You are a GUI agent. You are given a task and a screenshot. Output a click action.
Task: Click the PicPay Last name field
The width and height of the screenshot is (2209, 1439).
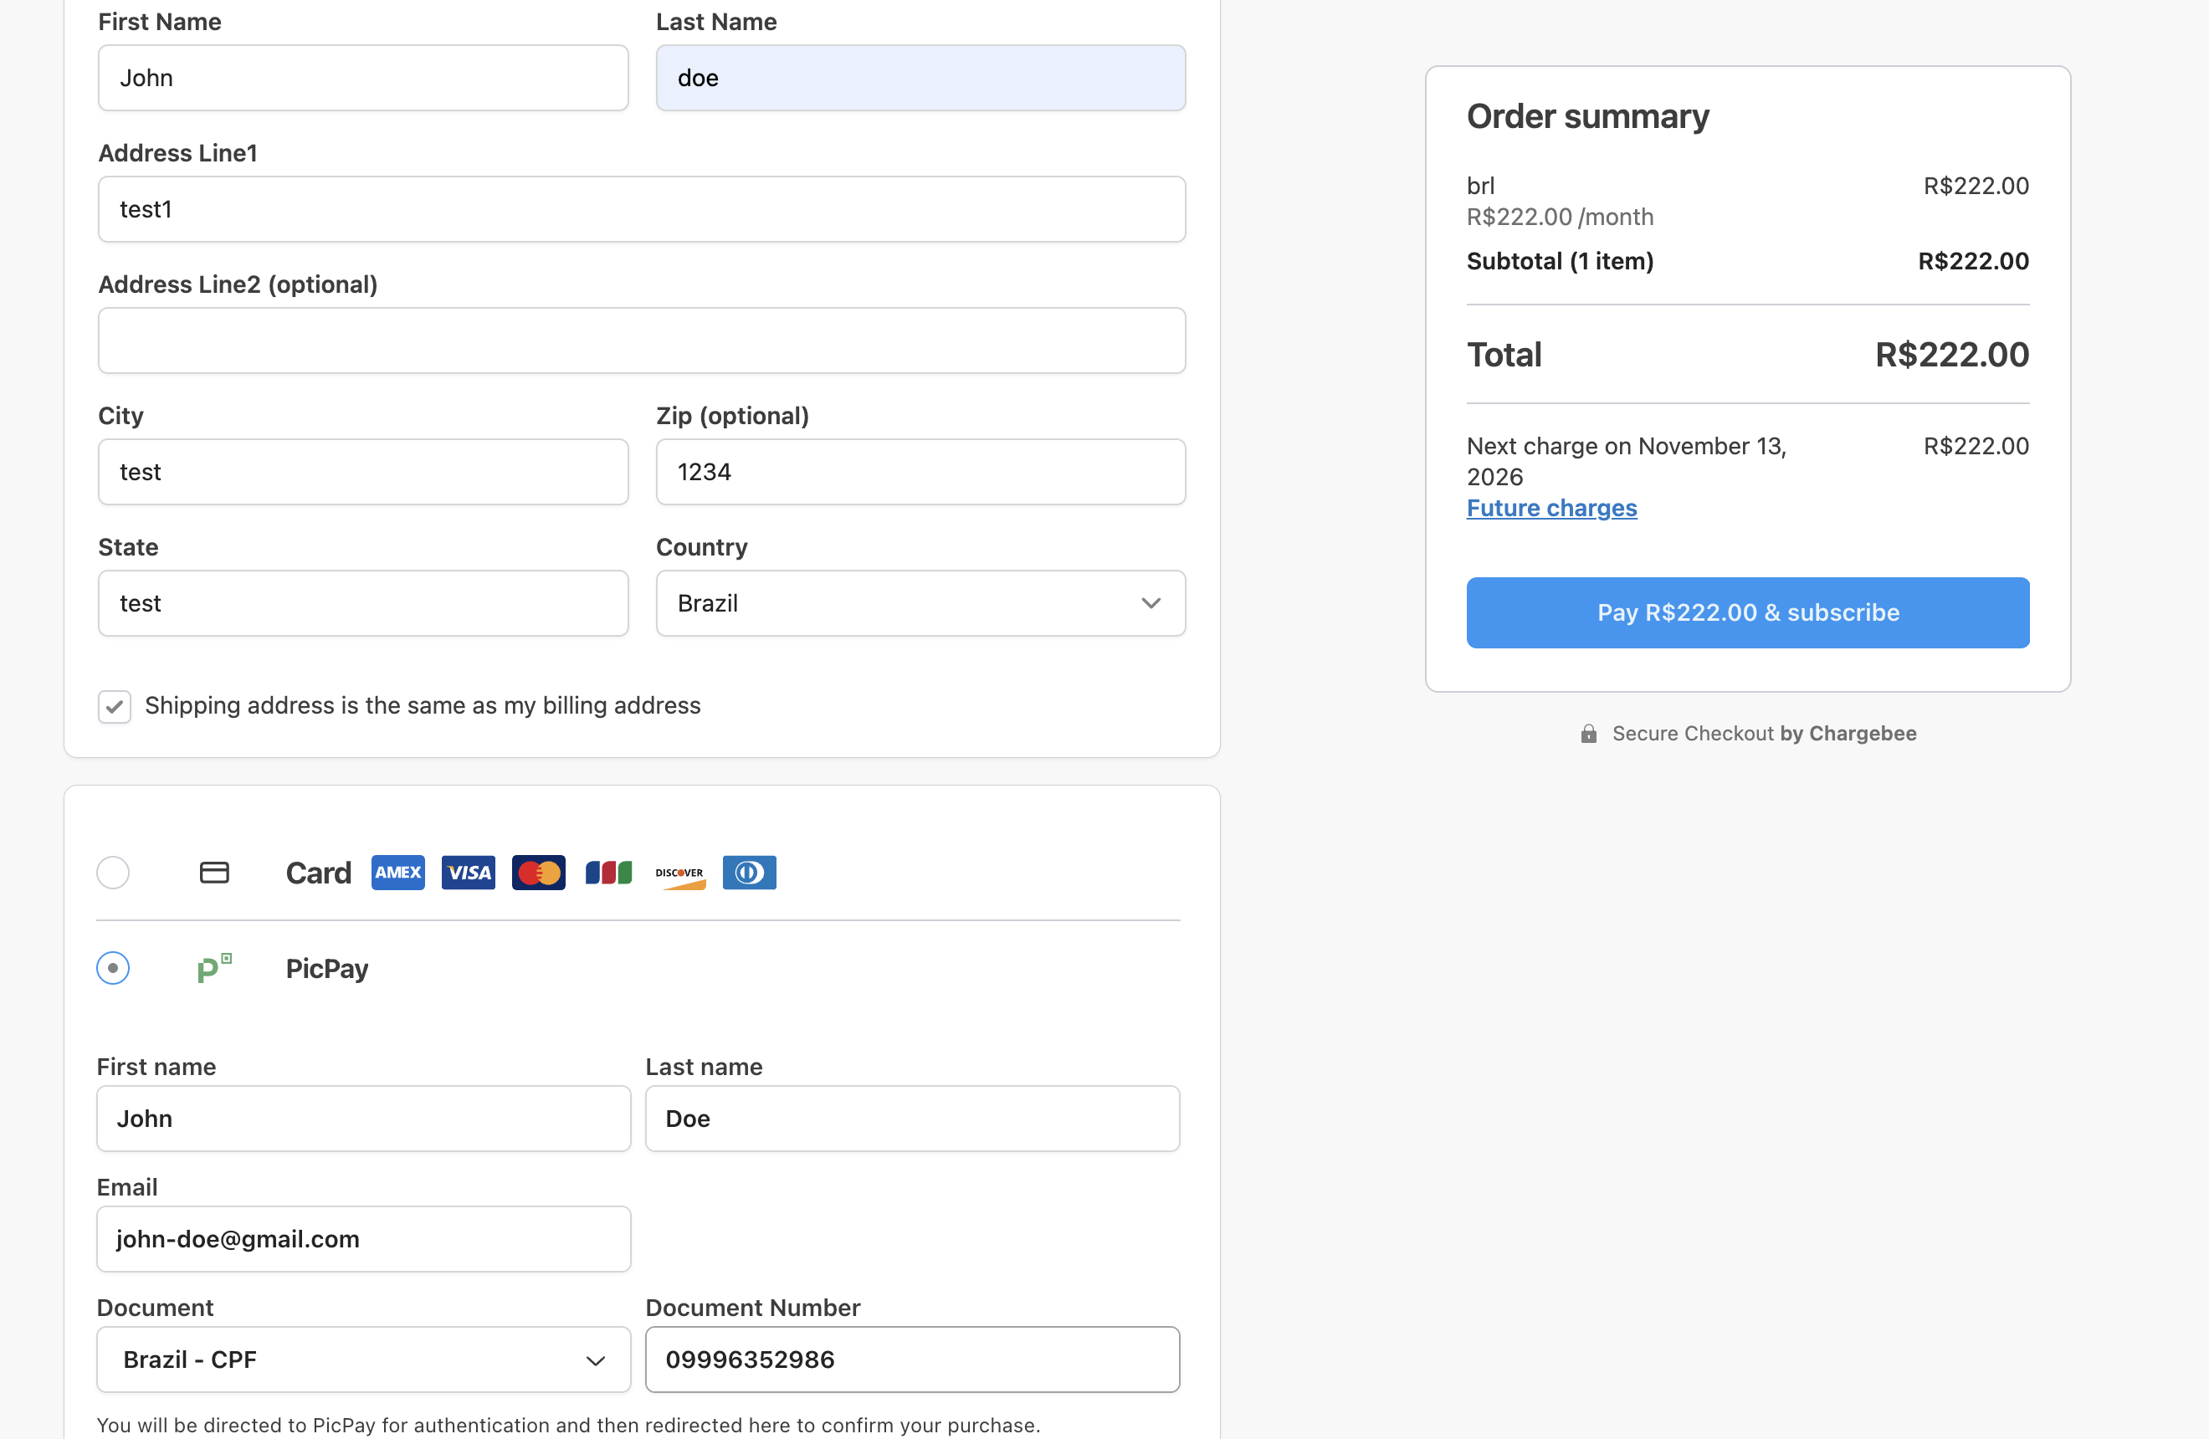912,1118
